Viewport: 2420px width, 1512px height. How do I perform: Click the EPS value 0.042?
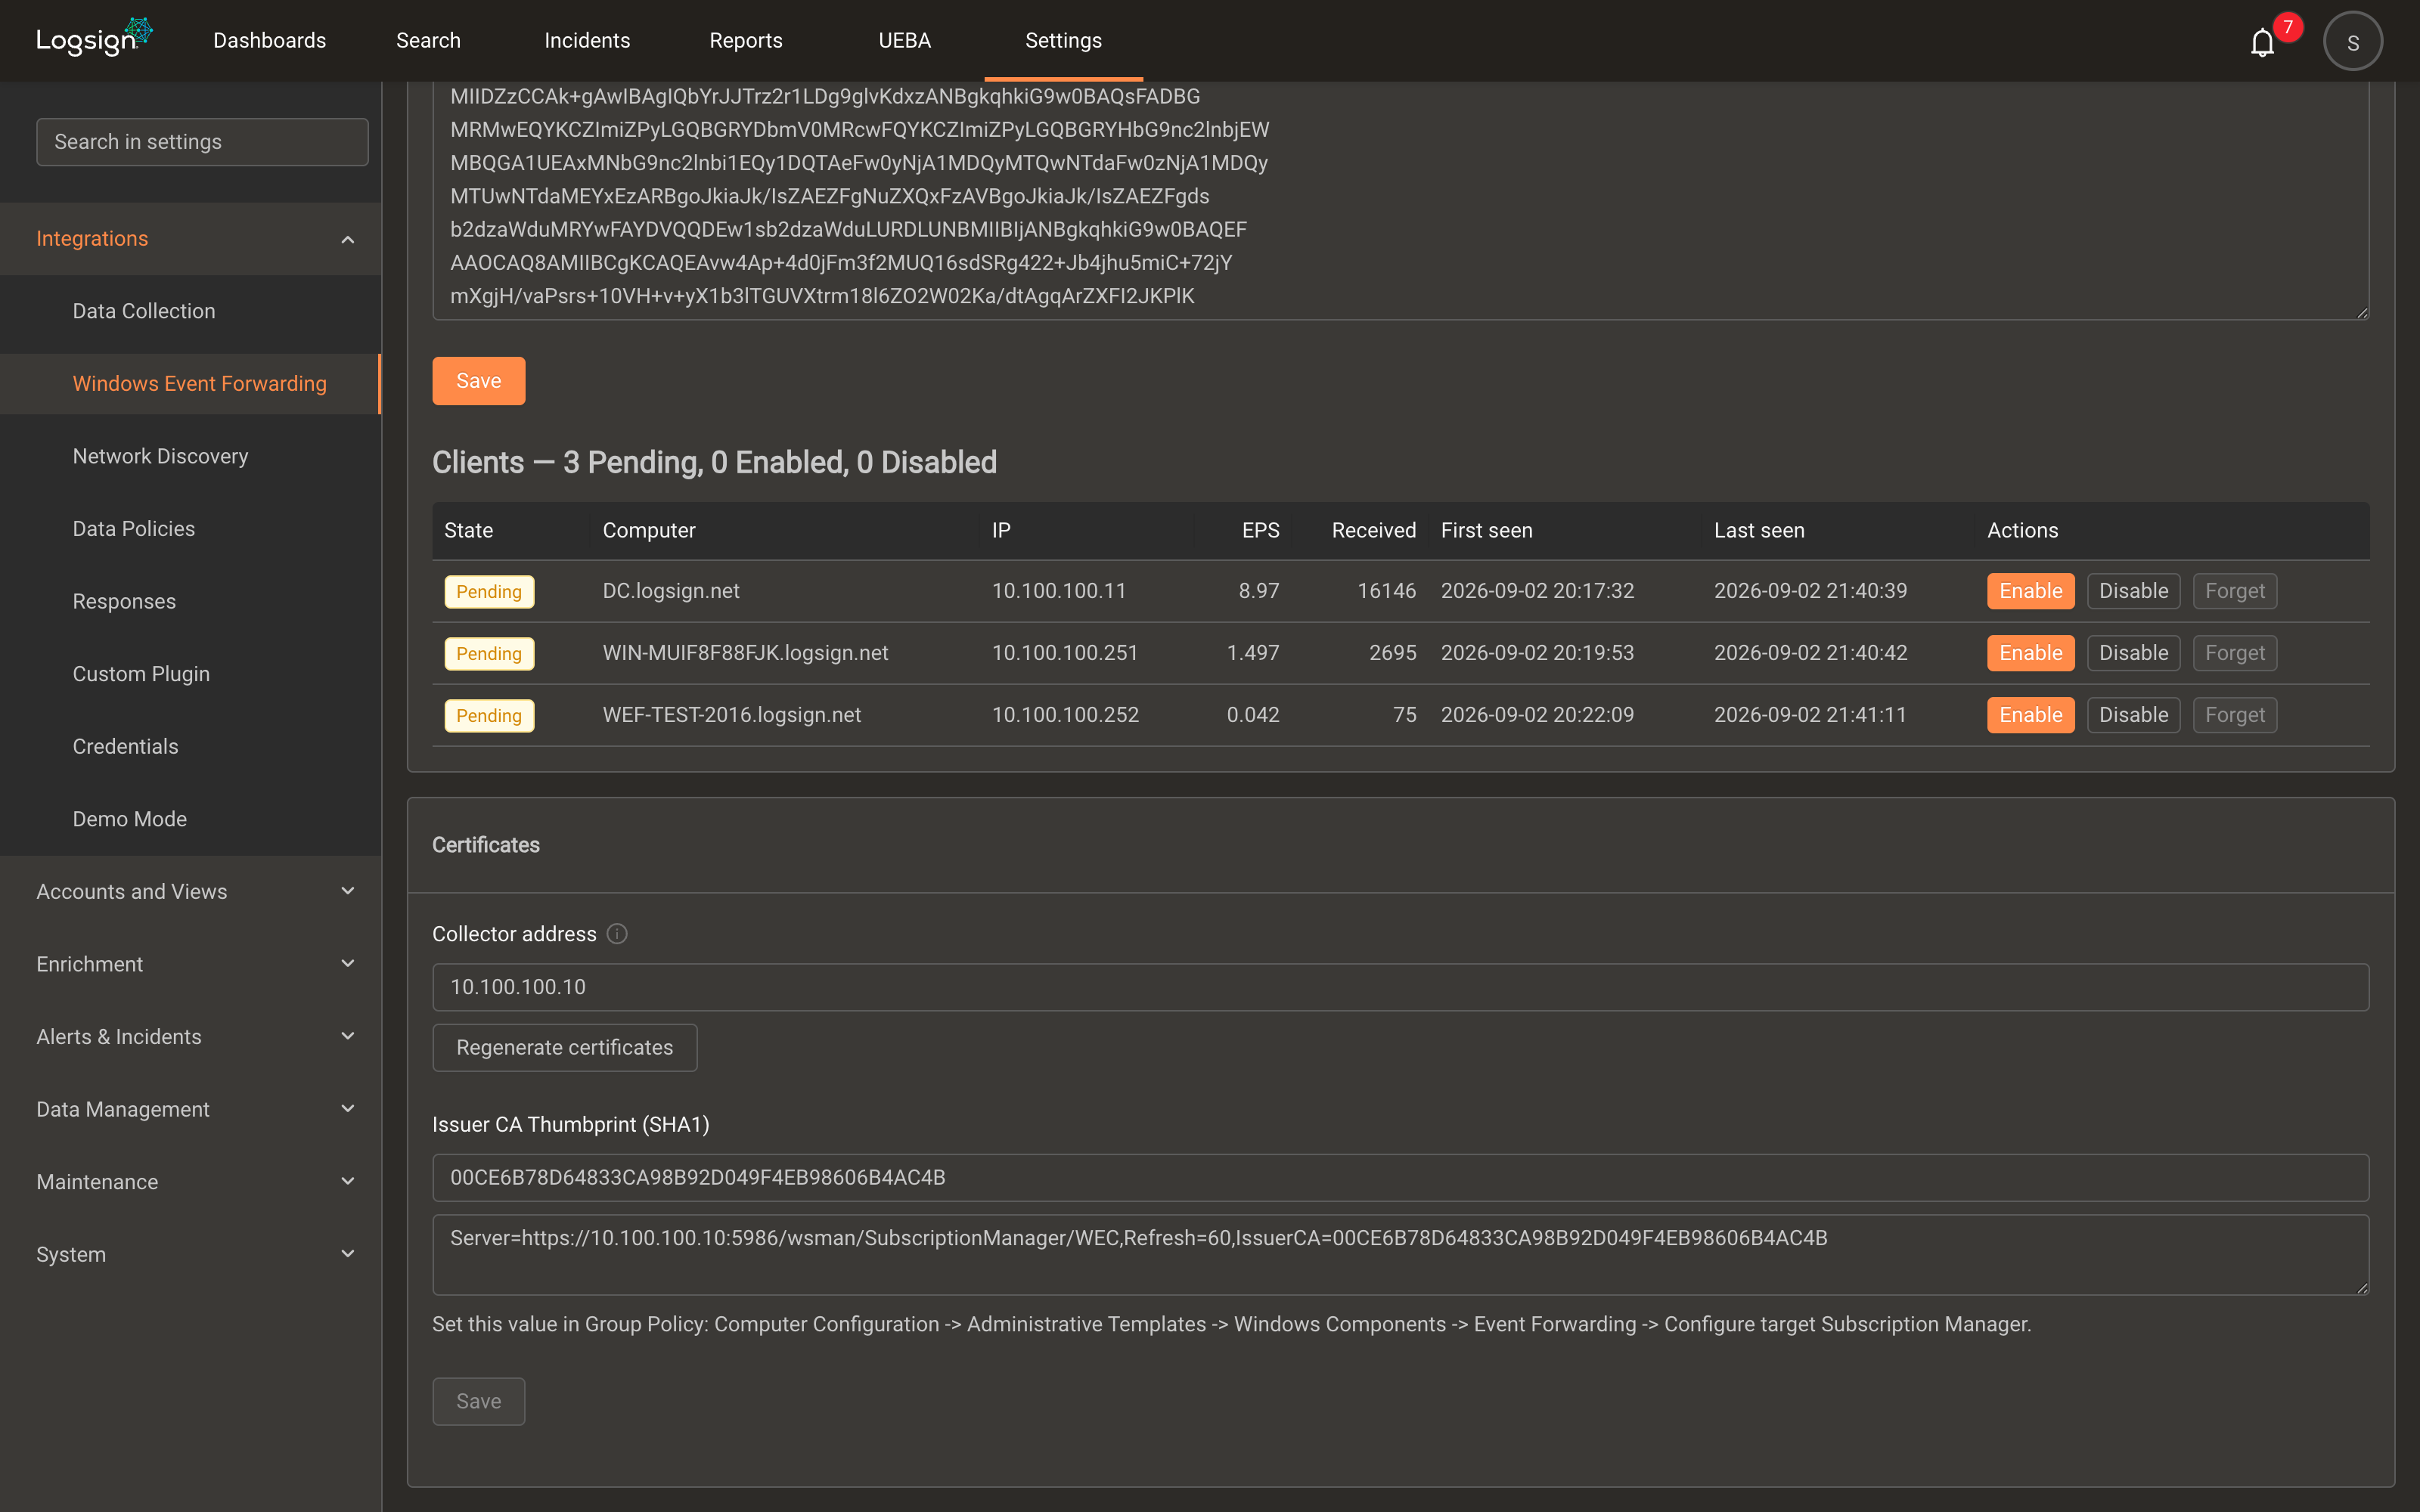[x=1253, y=715]
